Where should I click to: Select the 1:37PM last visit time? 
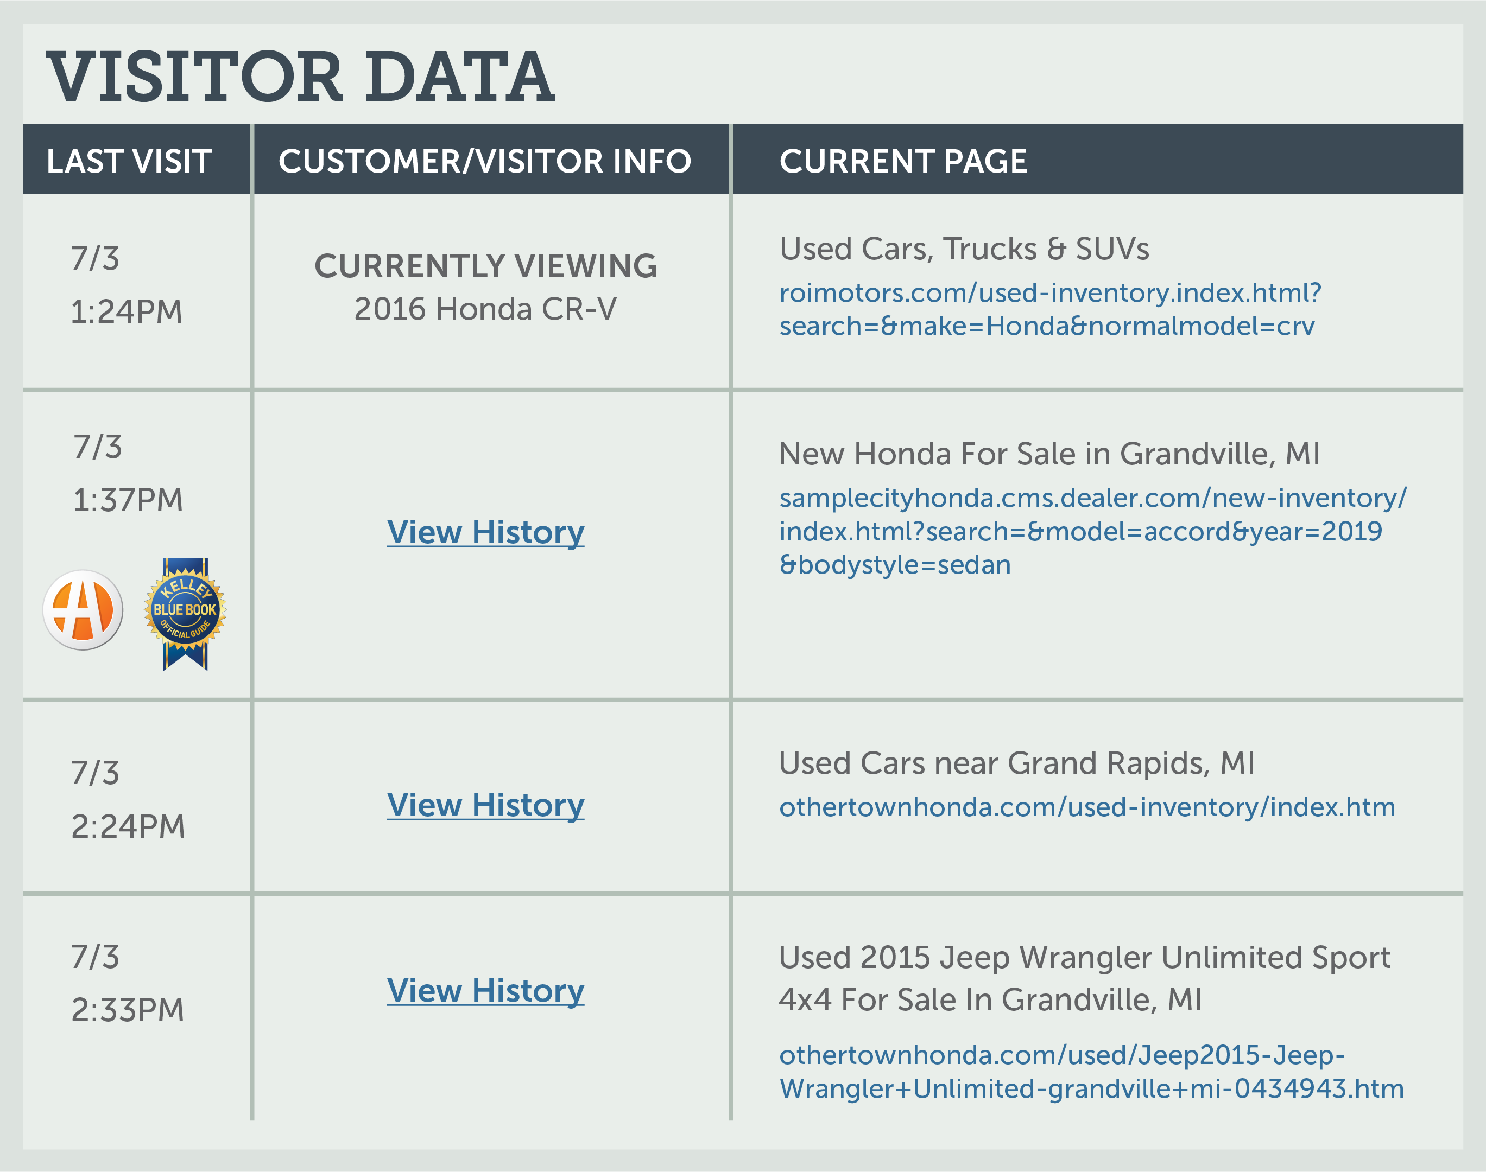129,500
